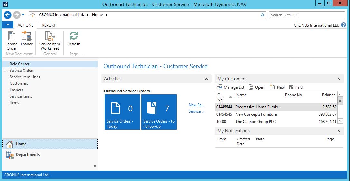
Task: Sort by Customer No. column header
Action: [x=224, y=97]
